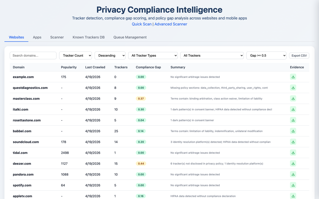The image size is (319, 199).
Task: Switch to the Apps tab
Action: [x=37, y=37]
